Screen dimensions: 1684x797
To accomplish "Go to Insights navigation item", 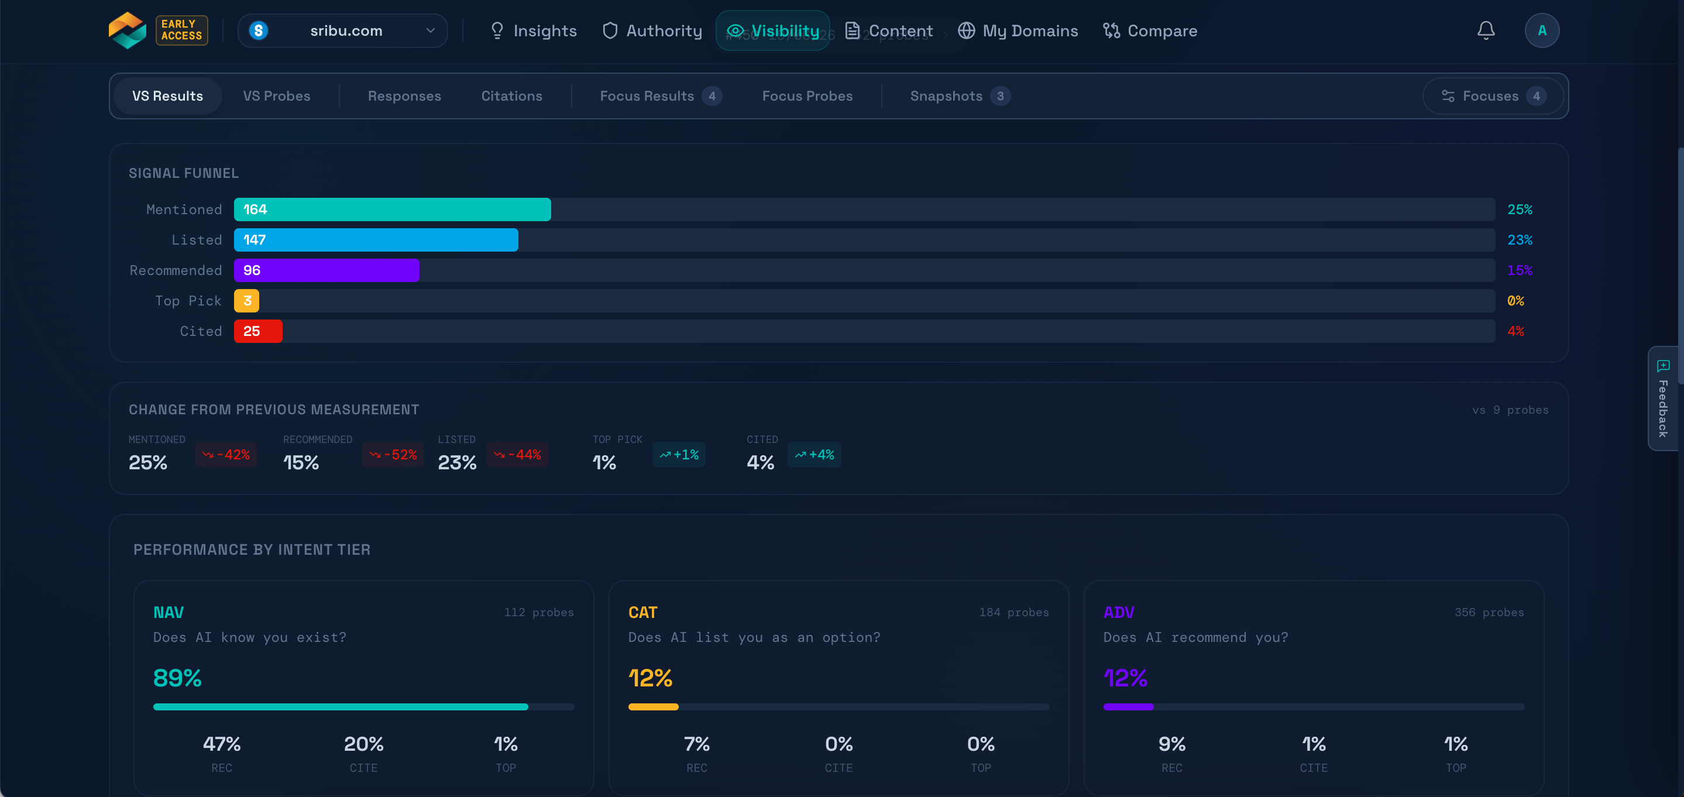I will tap(533, 31).
